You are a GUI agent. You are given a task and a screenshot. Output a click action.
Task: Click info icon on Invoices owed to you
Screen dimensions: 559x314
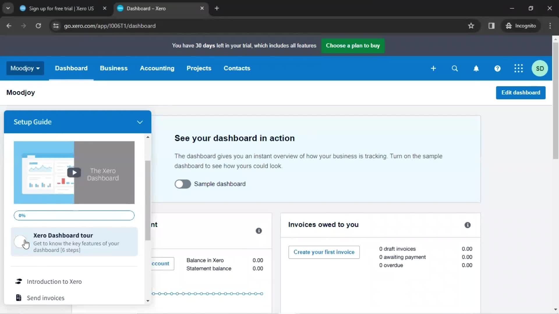pyautogui.click(x=468, y=225)
